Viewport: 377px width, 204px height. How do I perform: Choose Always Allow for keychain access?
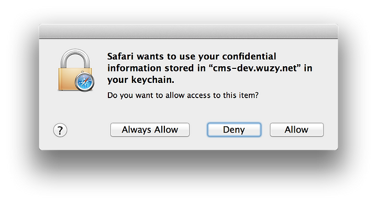(x=150, y=130)
